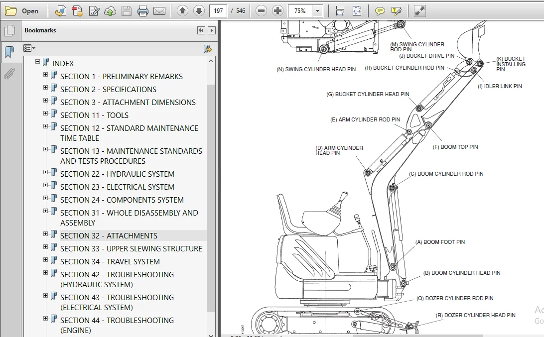Viewport: 544px width, 337px height.
Task: Open the zoom percentage dropdown arrow
Action: pos(317,11)
